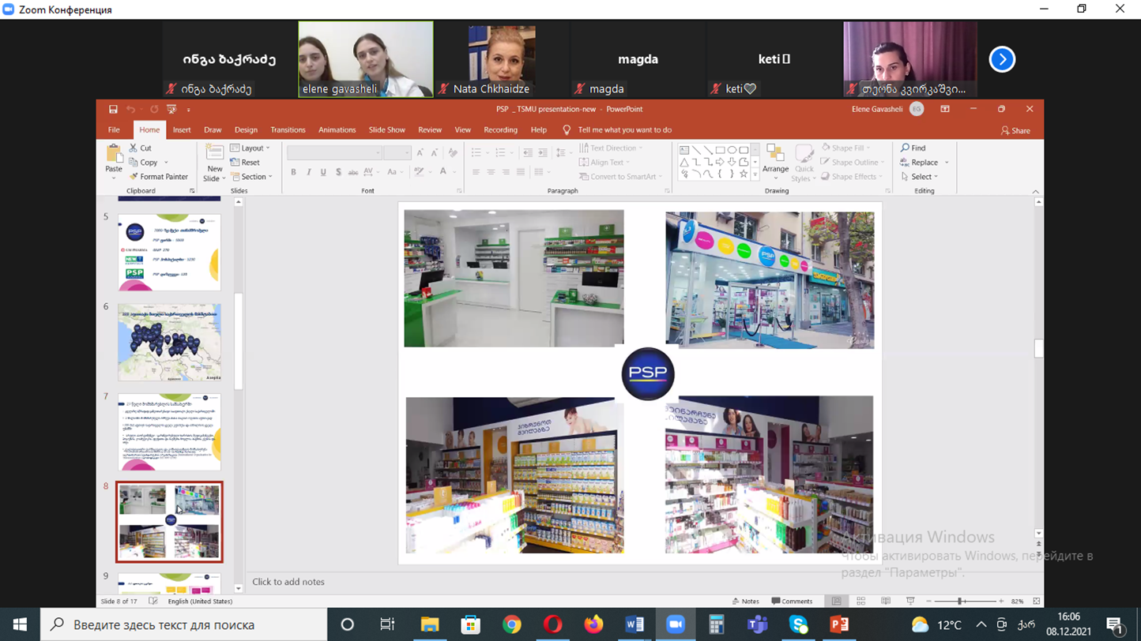Toggle the Notes pane
Viewport: 1141px width, 641px height.
coord(745,602)
